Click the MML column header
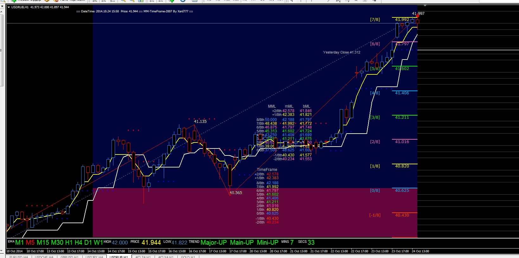 tap(272, 106)
